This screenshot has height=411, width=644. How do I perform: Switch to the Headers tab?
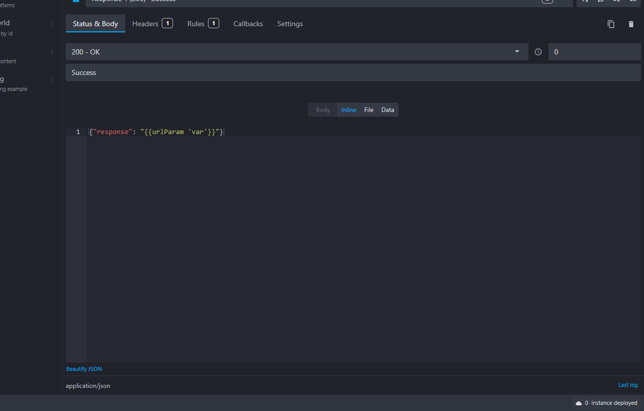tap(145, 24)
